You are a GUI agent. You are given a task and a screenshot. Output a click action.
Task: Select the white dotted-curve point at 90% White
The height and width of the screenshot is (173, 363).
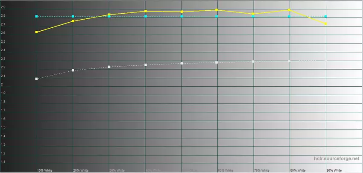(x=326, y=61)
